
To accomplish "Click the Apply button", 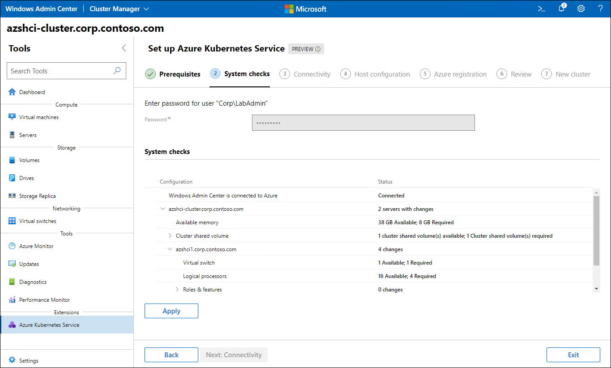I will [171, 311].
